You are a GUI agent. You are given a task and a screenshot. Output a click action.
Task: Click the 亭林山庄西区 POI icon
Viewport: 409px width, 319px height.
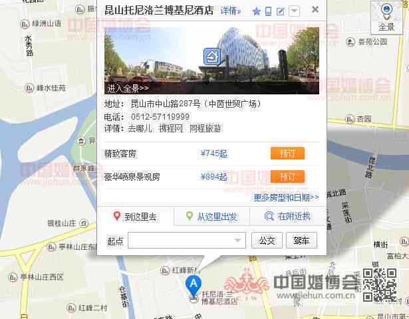(x=13, y=277)
